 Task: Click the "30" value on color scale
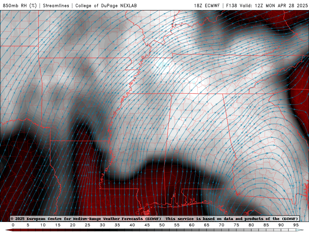(102, 225)
